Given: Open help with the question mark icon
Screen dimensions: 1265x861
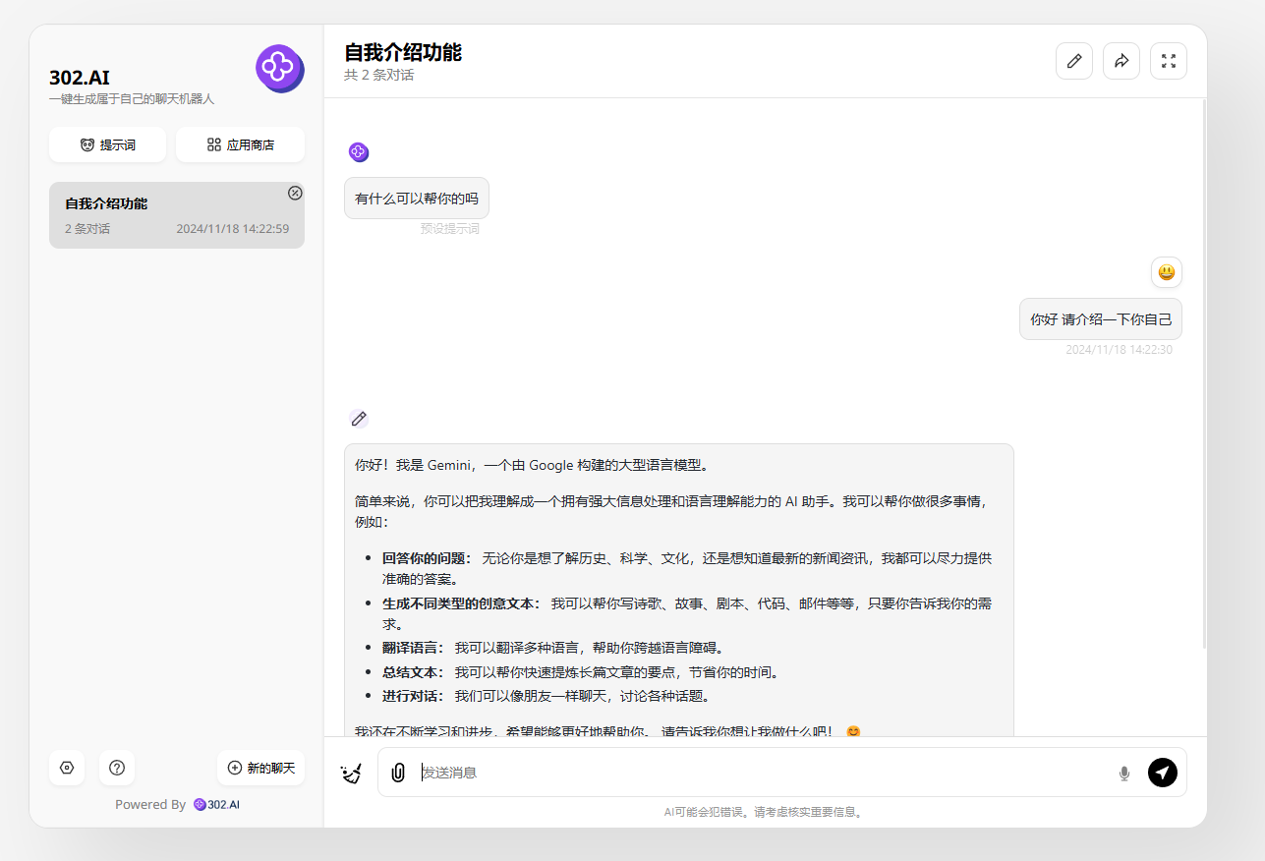Looking at the screenshot, I should tap(117, 768).
